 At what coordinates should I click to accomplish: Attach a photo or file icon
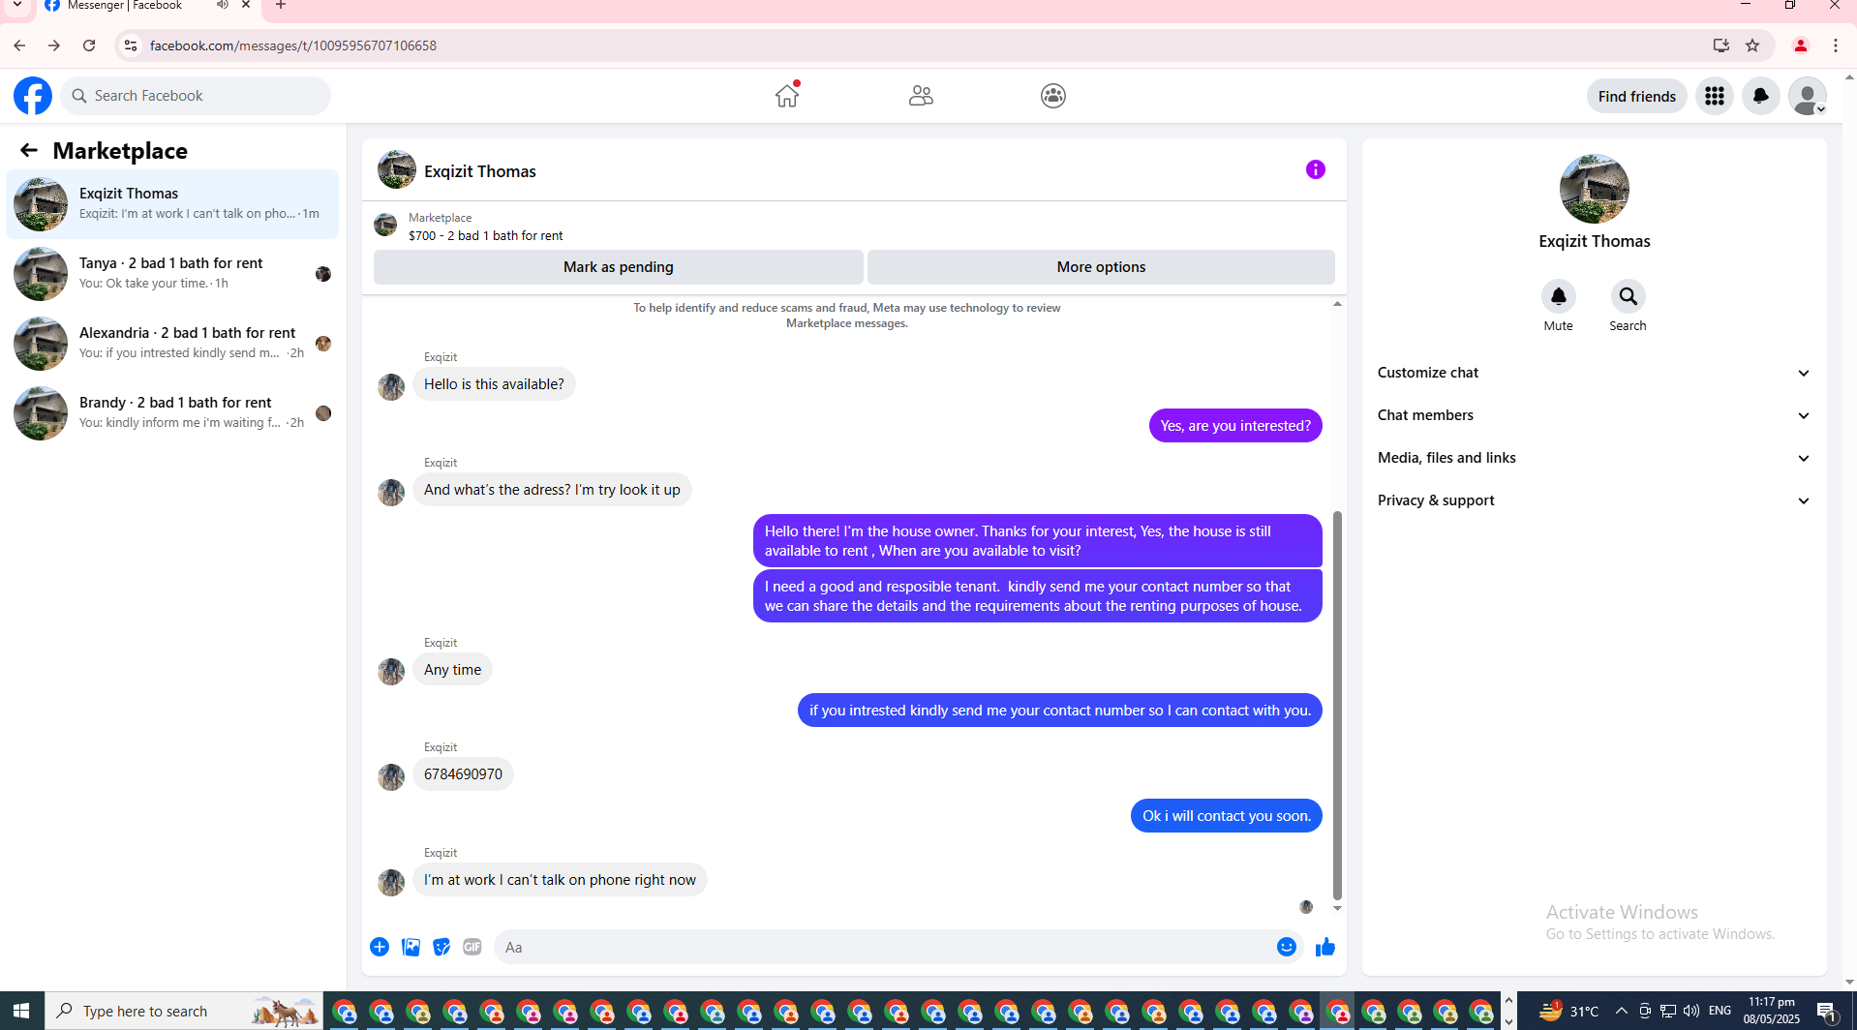click(x=411, y=947)
